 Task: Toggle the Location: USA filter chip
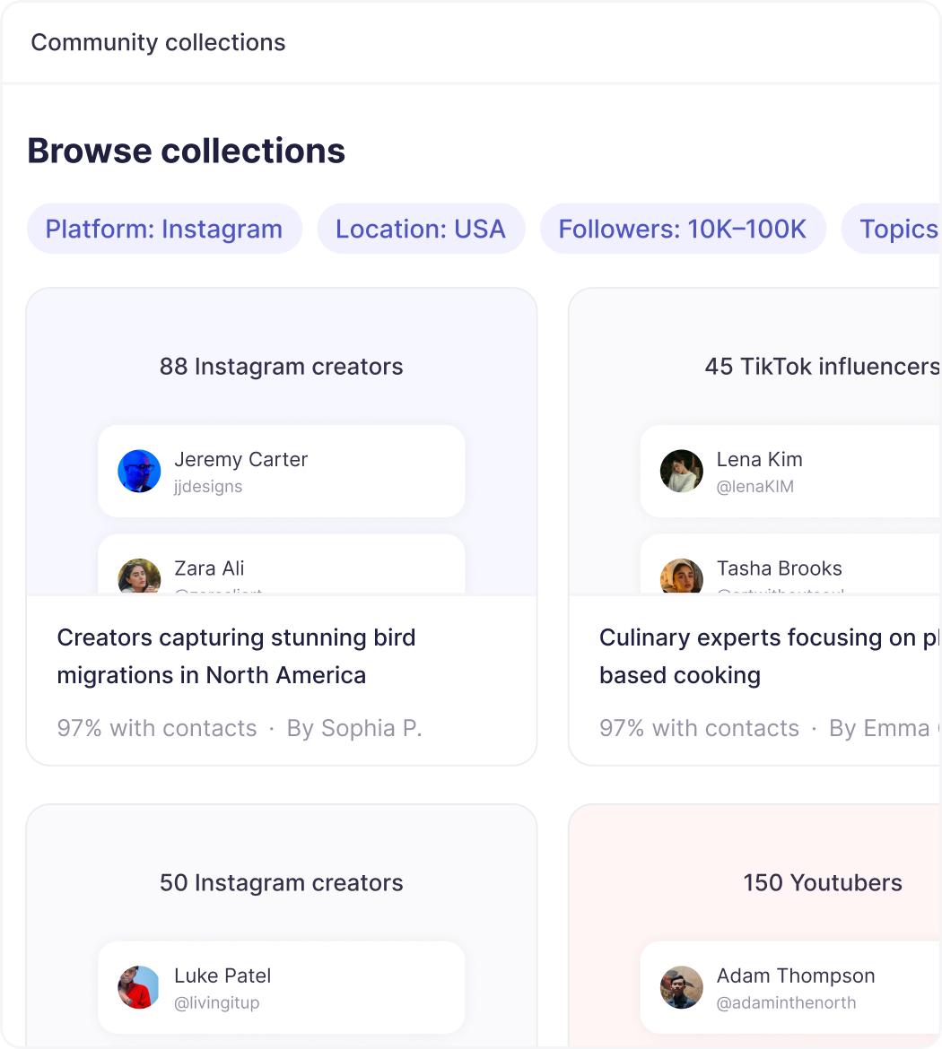click(420, 230)
